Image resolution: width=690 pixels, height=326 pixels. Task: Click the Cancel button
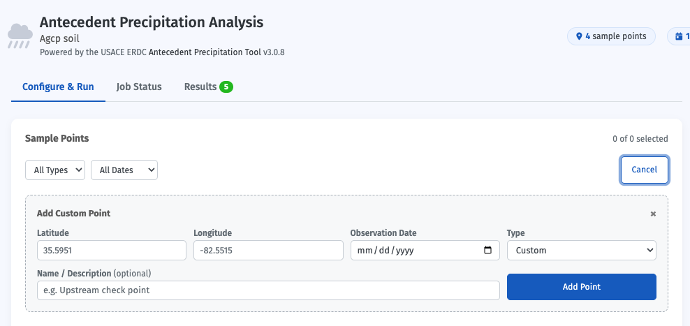[x=644, y=170]
